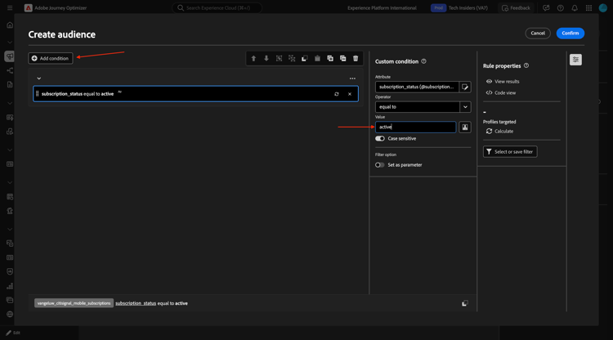Screen dimensions: 613x340
Task: Click the help question mark in top bar
Action: [560, 8]
